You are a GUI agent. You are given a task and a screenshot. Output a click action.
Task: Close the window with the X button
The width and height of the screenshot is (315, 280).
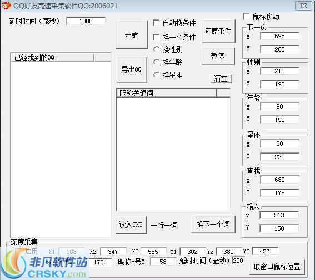click(303, 6)
